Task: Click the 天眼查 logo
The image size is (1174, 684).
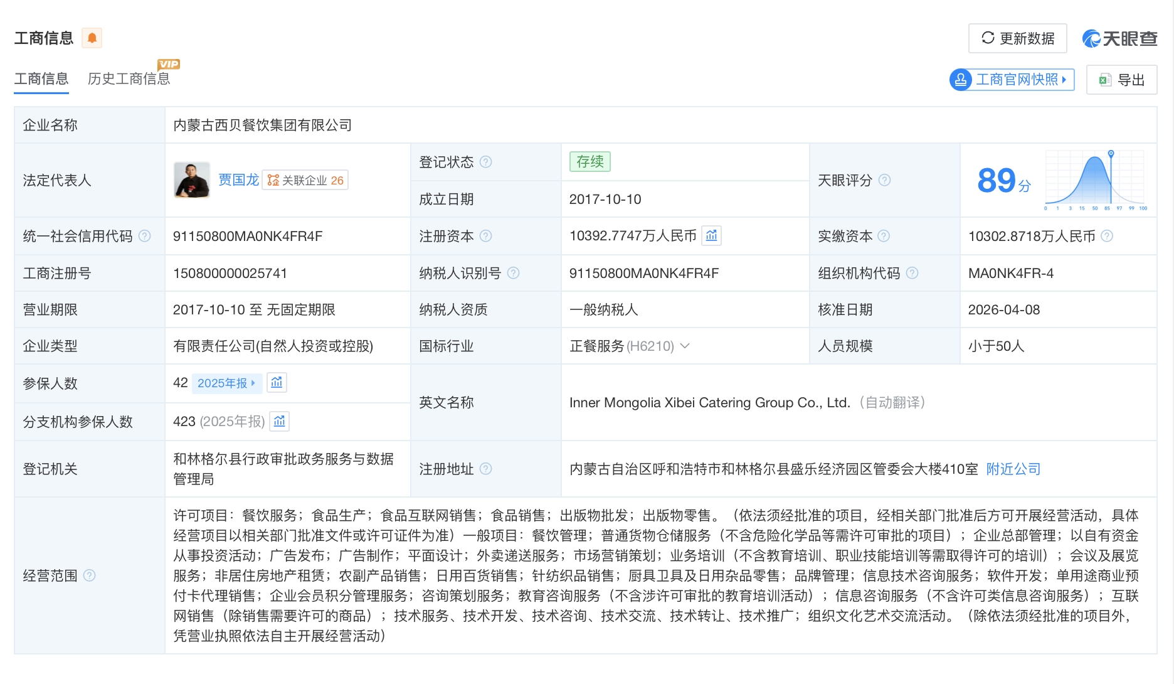Action: click(x=1120, y=39)
